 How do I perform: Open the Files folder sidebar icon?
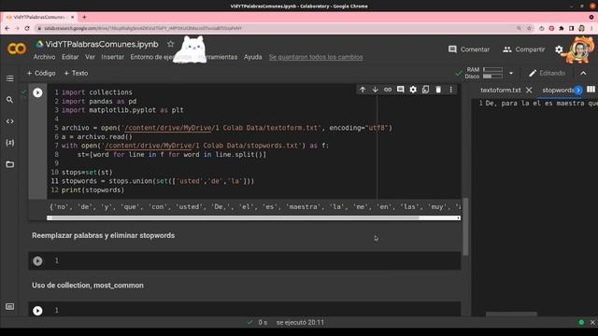[x=10, y=164]
